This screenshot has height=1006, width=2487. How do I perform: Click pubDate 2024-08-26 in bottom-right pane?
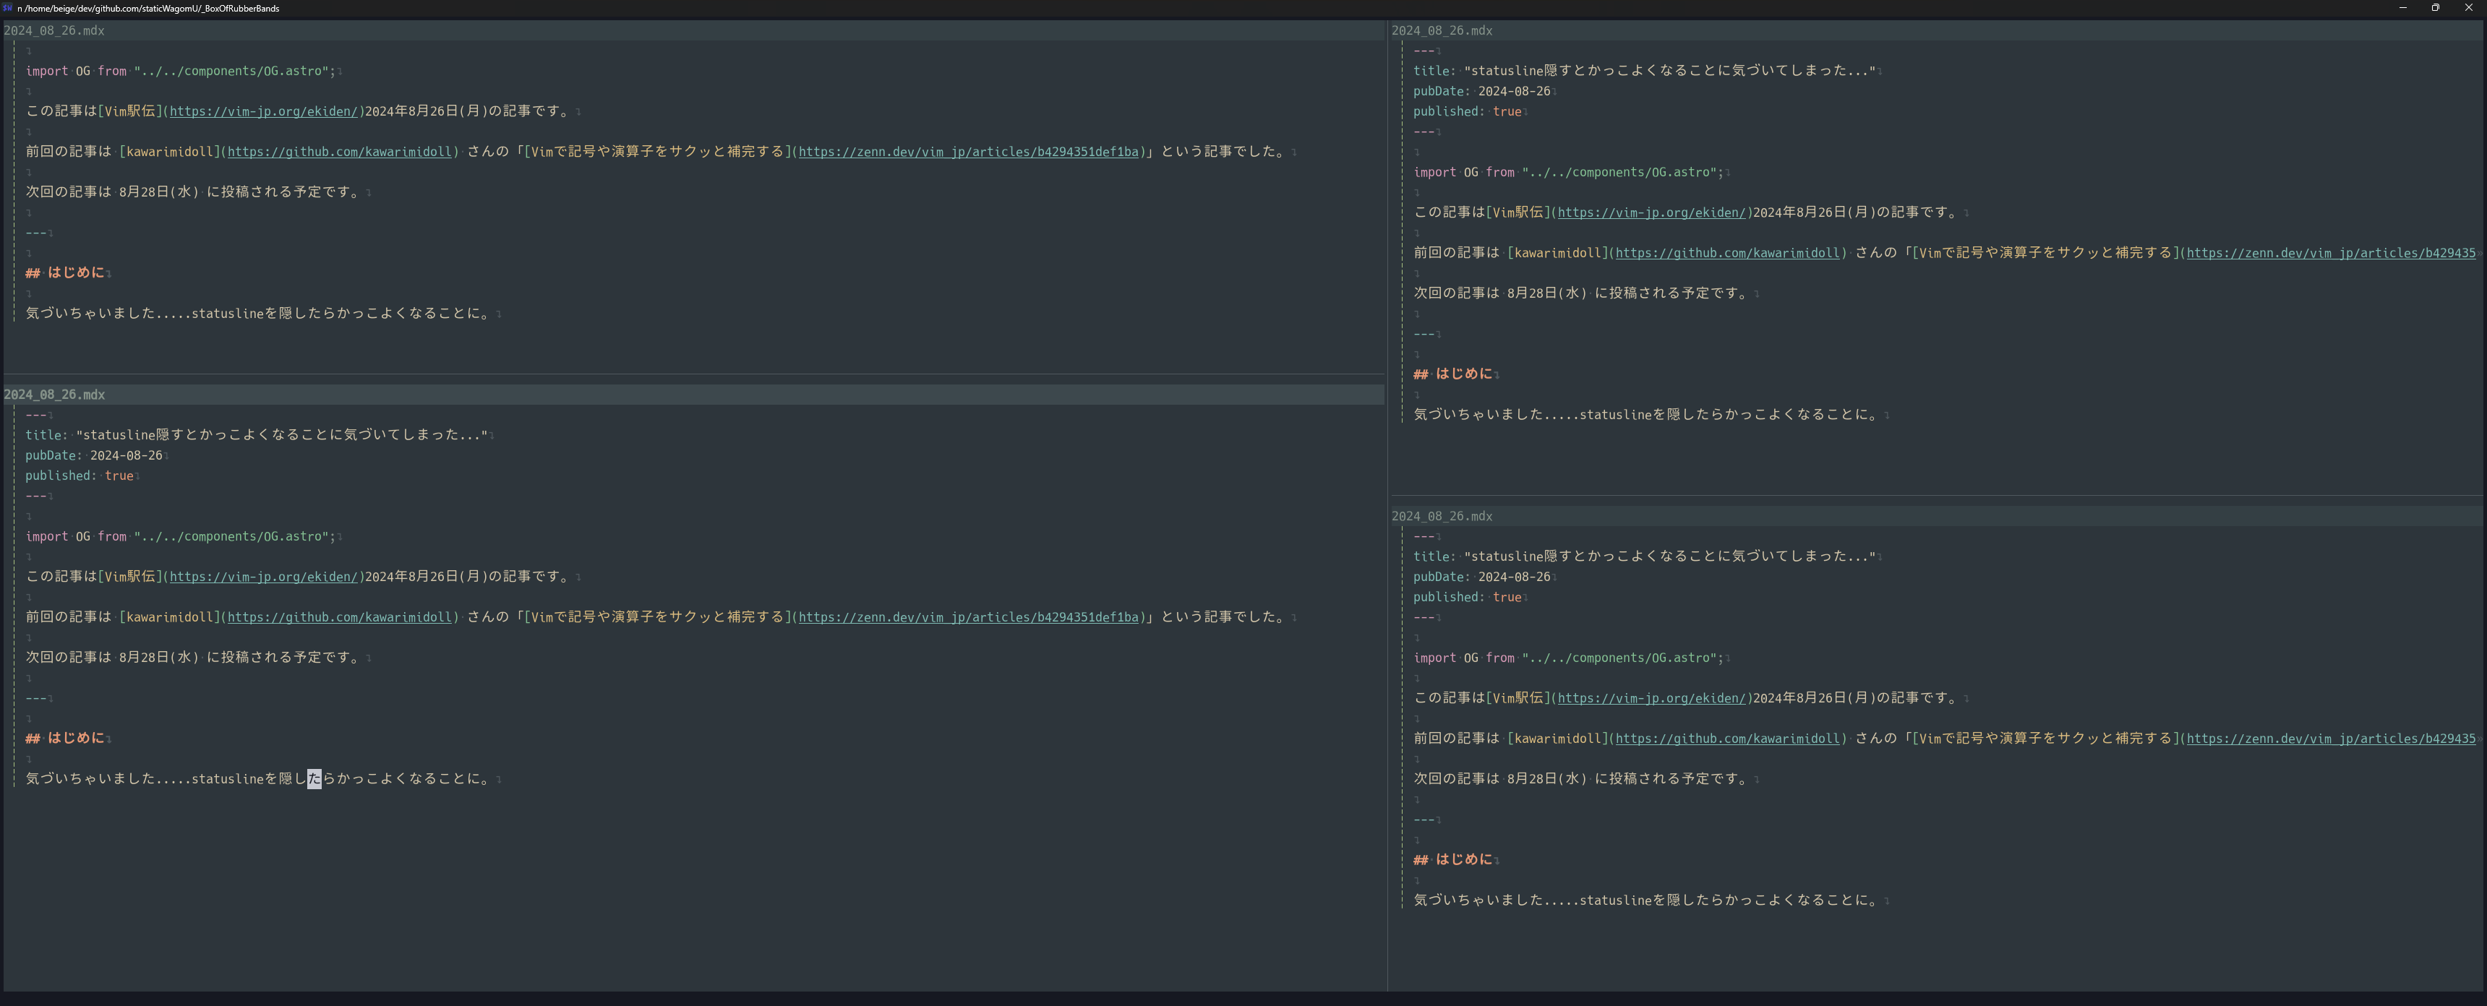pyautogui.click(x=1481, y=577)
